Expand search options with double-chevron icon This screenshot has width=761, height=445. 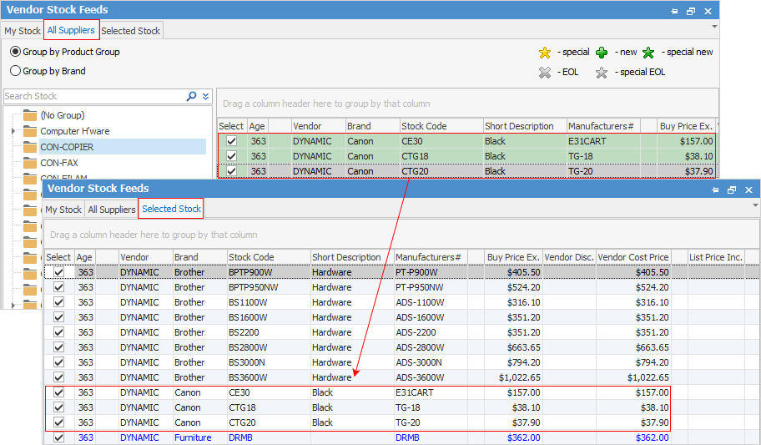click(x=205, y=96)
